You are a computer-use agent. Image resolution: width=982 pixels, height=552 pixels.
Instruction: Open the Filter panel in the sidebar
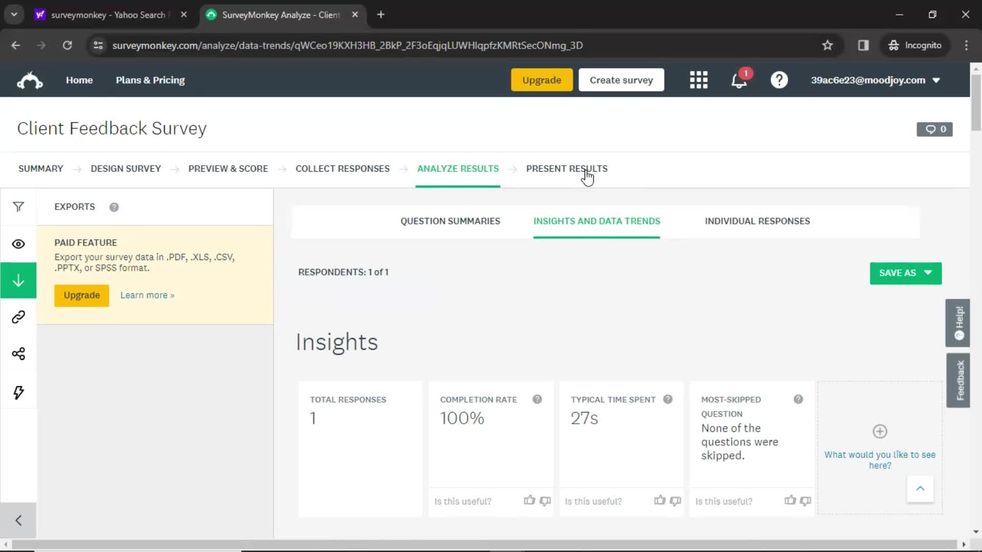click(x=18, y=206)
